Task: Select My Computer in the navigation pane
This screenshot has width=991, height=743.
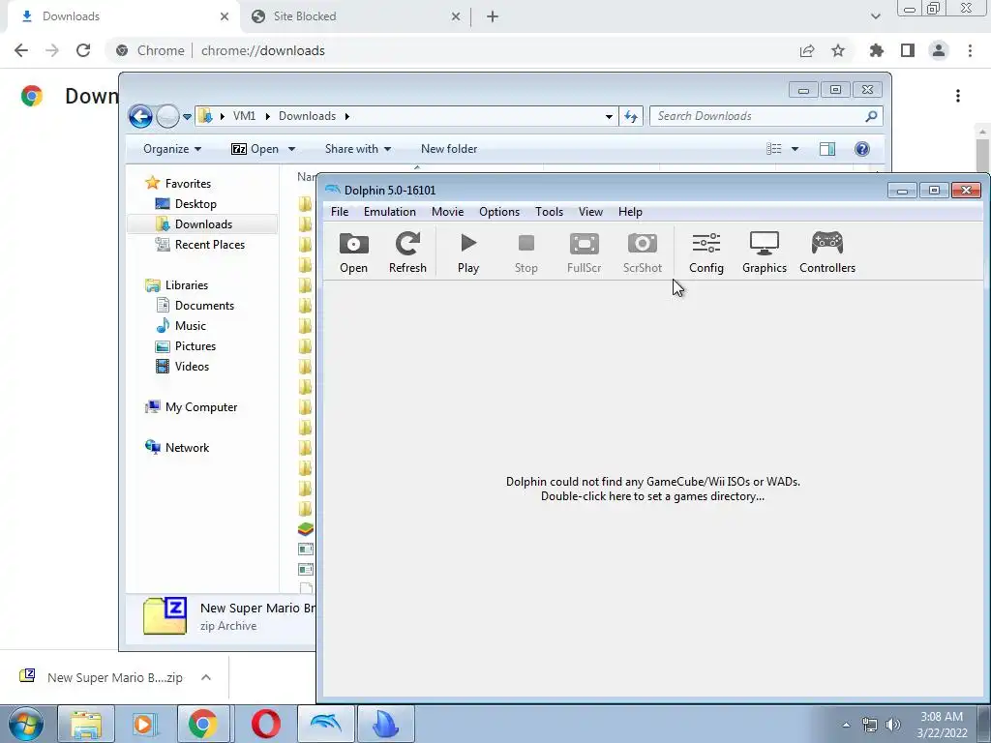Action: [x=201, y=407]
